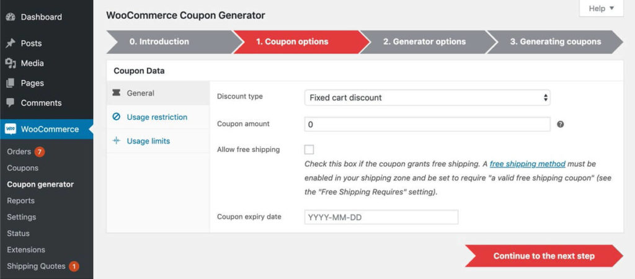Click the Coupon expiry date field

(x=381, y=217)
